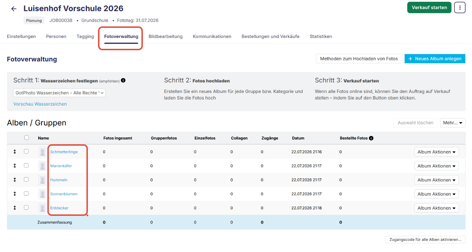Click the Verkauf starten button
Viewport: 472px width, 252px height.
click(429, 8)
